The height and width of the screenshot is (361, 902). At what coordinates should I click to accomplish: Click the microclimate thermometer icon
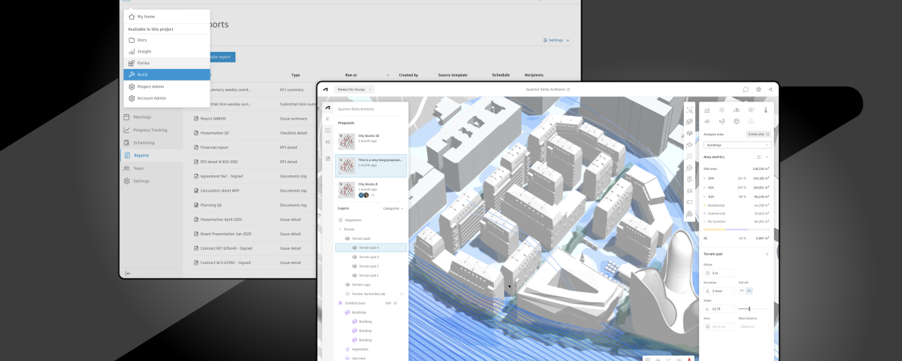(x=765, y=110)
